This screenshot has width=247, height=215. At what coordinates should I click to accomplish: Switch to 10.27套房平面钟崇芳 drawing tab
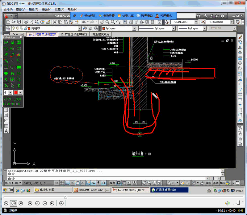(x=74, y=35)
